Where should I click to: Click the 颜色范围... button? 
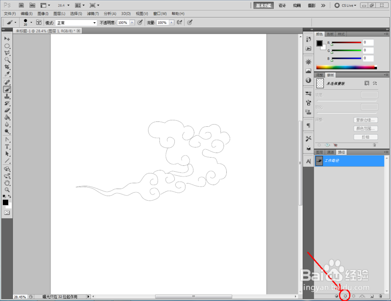(x=366, y=129)
